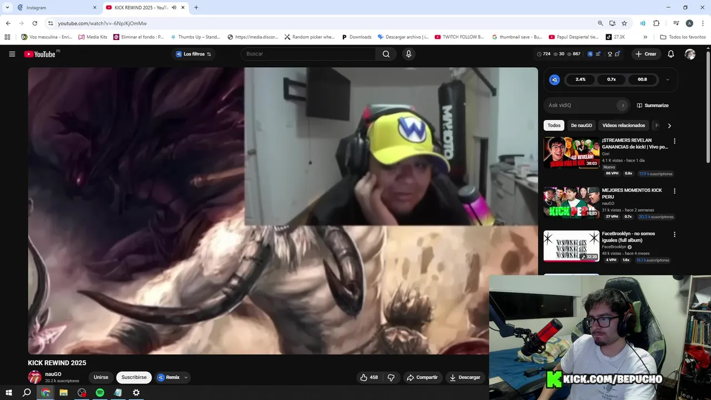Click the Summarize button
The image size is (711, 400).
tap(653, 105)
